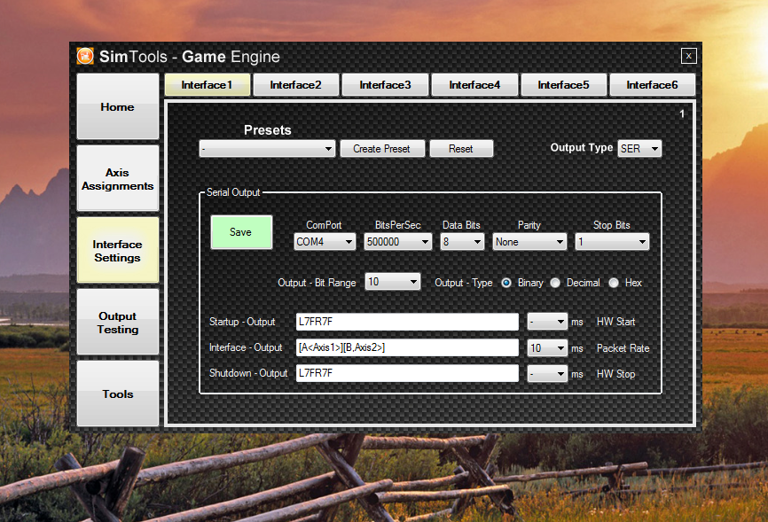Viewport: 768px width, 522px height.
Task: Click the Reset button
Action: [x=461, y=149]
